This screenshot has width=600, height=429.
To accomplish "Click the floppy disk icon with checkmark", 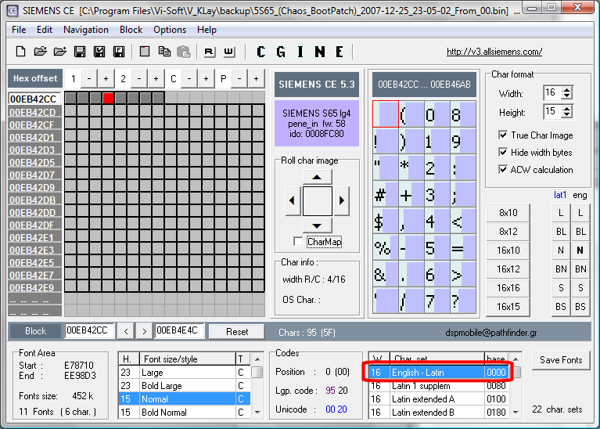I will [x=99, y=52].
